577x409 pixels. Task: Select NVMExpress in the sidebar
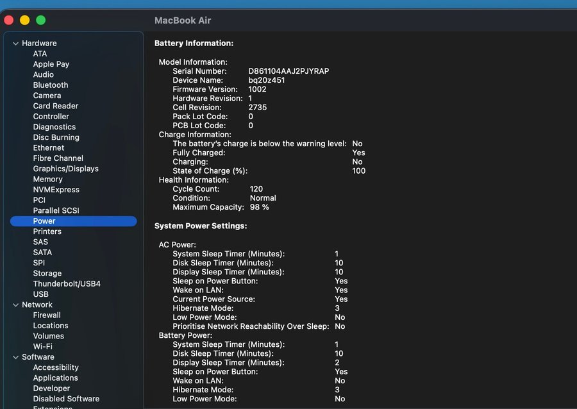tap(56, 190)
